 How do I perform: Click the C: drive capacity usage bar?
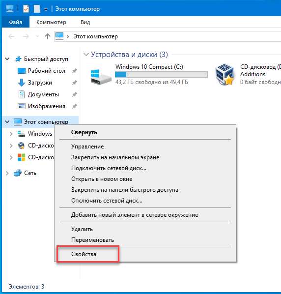[x=161, y=74]
